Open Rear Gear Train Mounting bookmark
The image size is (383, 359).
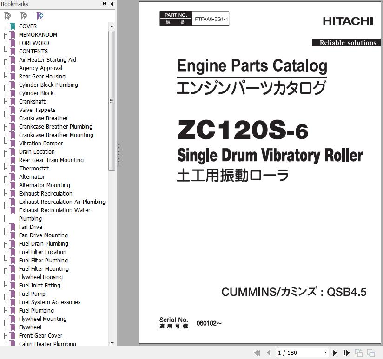tap(51, 160)
